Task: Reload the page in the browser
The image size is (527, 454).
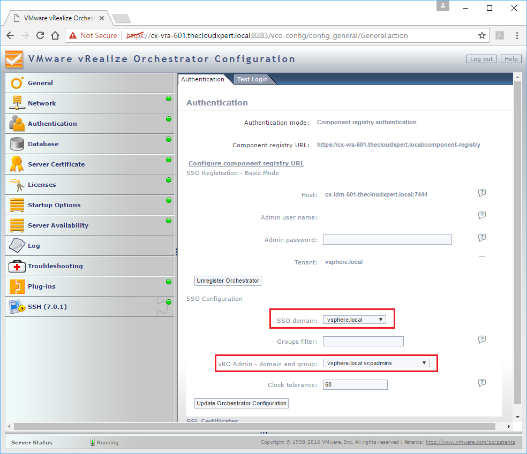Action: [40, 36]
